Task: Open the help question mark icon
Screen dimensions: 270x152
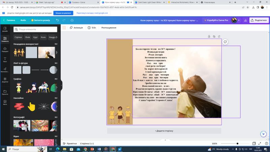Action: click(x=266, y=143)
